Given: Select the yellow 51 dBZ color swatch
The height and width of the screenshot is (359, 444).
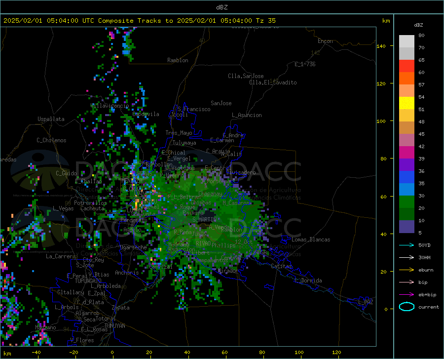Looking at the screenshot, I should tap(407, 103).
